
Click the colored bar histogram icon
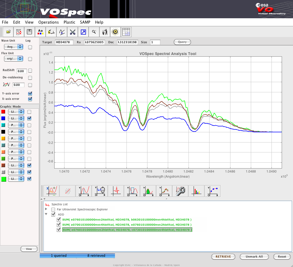click(196, 191)
